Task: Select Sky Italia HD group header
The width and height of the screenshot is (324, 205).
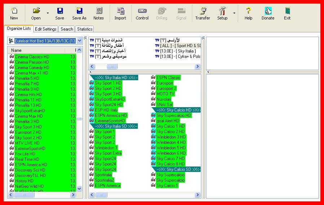Action: click(x=116, y=78)
